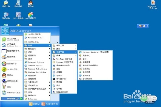The width and height of the screenshot is (161, 107).
Task: Open 电子邮件 Outlook Express pinned item
Action: (x=12, y=45)
